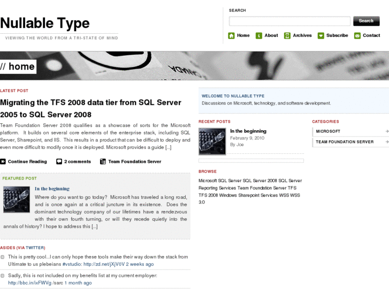Open the featured post thumbnail image

(17, 199)
